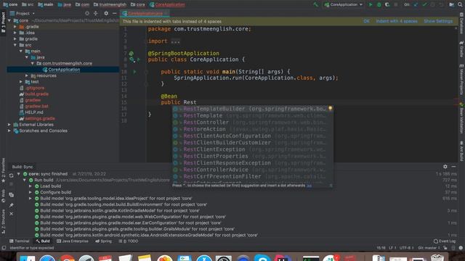
Task: Run with coverage icon in toolbar
Action: [x=387, y=4]
